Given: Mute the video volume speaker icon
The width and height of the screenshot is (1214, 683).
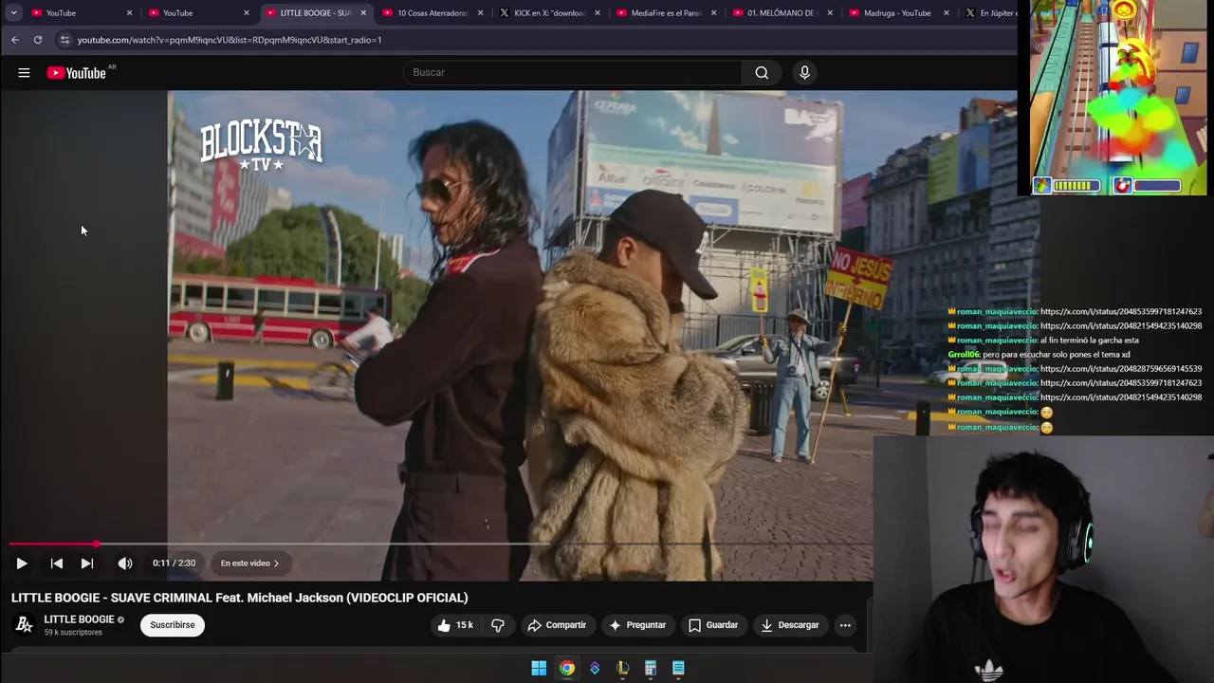Looking at the screenshot, I should [125, 563].
